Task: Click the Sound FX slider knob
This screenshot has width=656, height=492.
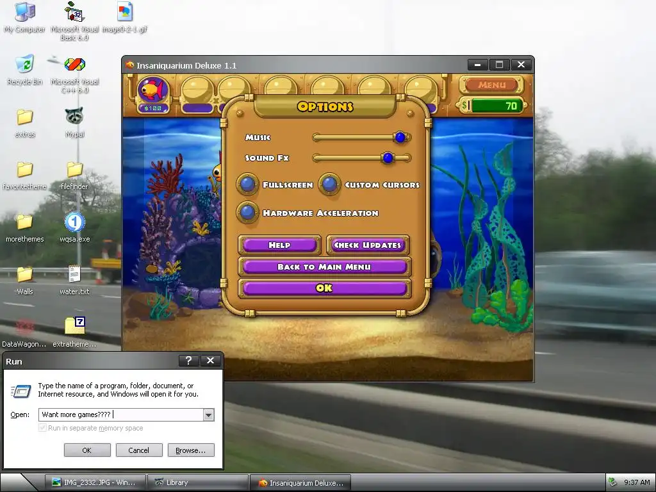Action: tap(388, 158)
